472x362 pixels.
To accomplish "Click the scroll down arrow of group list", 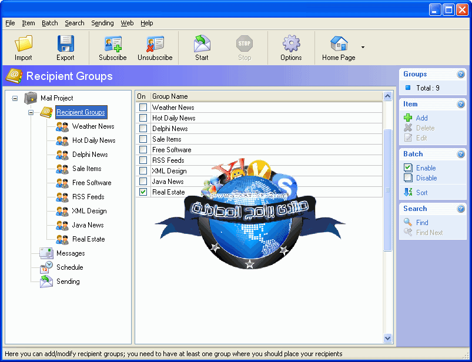I will (388, 338).
